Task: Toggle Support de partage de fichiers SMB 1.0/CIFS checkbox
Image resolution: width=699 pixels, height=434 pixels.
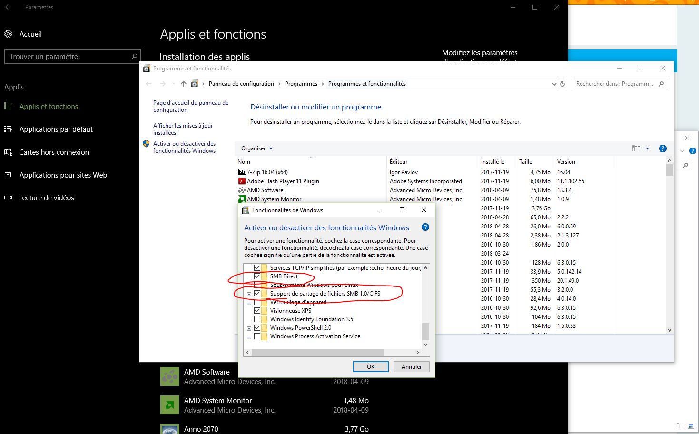Action: pos(257,294)
